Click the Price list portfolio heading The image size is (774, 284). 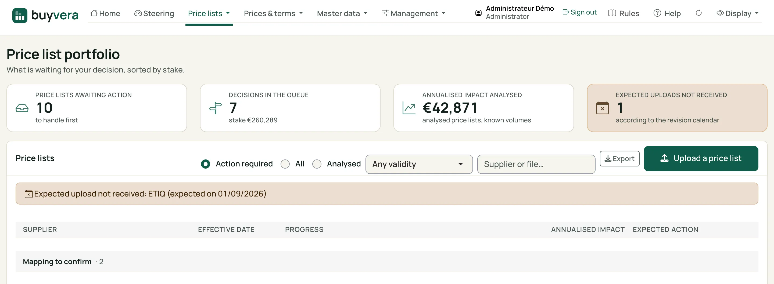coord(63,54)
